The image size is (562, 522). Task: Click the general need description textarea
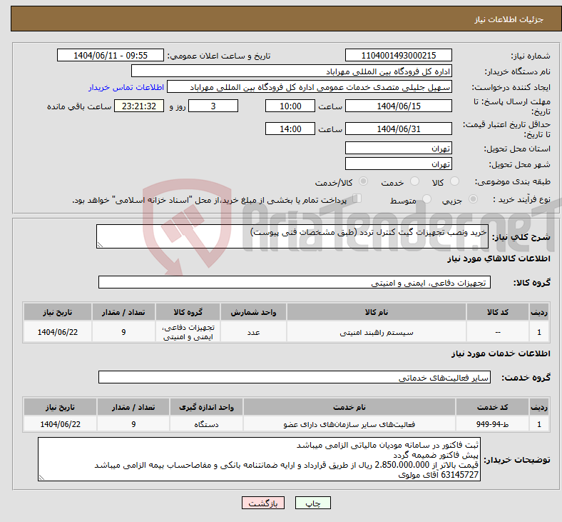[x=292, y=236]
